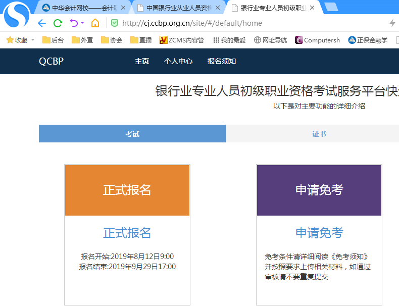Open 报名须知 in navigation bar
This screenshot has width=399, height=306.
222,61
